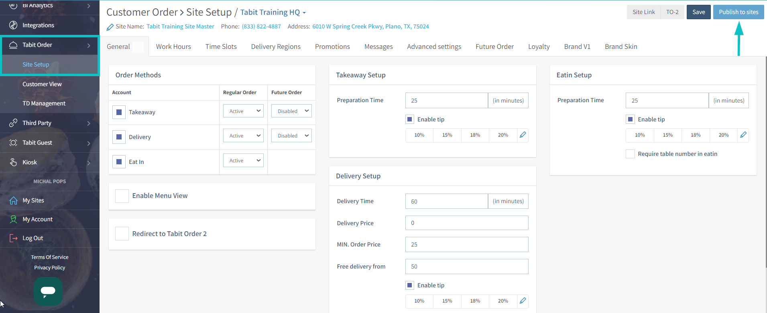Toggle the Delivery account checkbox
This screenshot has height=313, width=767.
click(119, 137)
